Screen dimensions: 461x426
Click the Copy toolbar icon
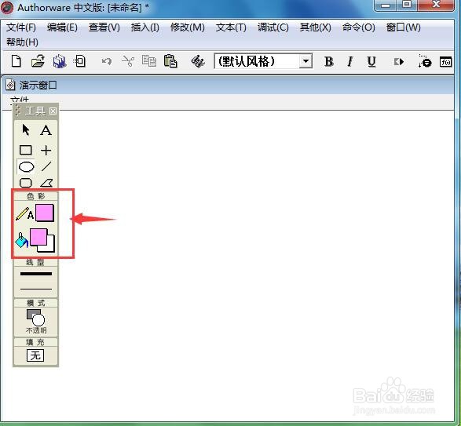(x=149, y=61)
